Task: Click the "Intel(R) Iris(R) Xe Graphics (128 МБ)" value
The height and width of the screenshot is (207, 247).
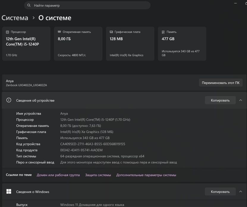Action: tap(87, 132)
